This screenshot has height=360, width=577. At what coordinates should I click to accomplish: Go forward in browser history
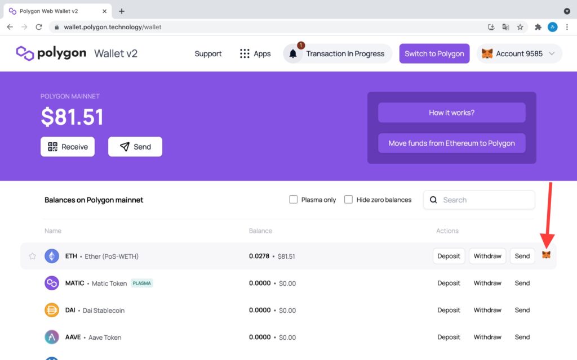[x=24, y=27]
